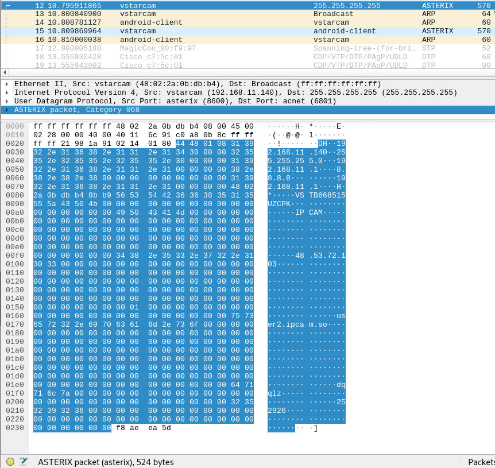Click ASCII 'IP CAM' in byte pane
This screenshot has width=495, height=468.
(309, 212)
